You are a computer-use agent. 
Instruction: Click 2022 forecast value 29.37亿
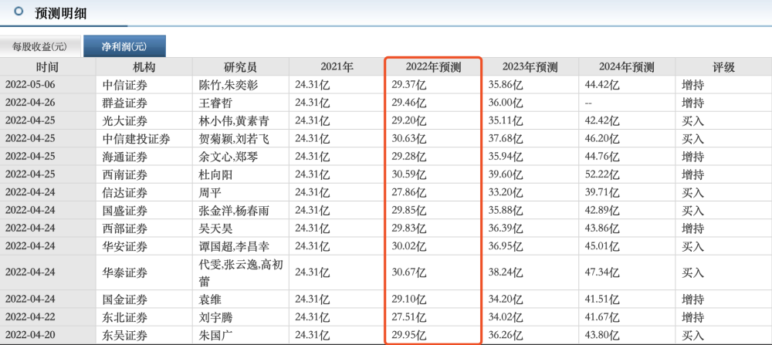tap(408, 85)
